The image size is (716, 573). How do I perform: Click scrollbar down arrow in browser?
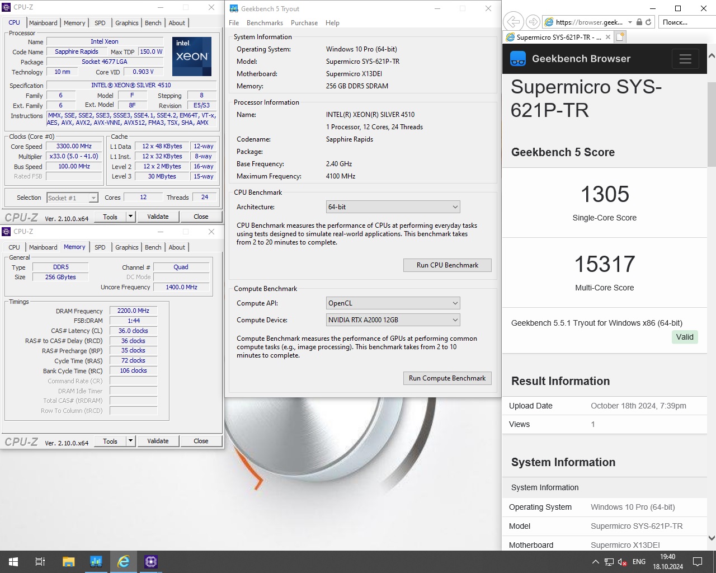coord(712,538)
